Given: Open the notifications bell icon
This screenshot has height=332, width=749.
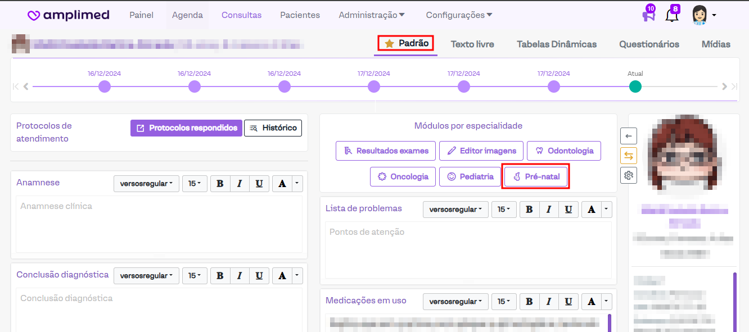Looking at the screenshot, I should (x=671, y=15).
